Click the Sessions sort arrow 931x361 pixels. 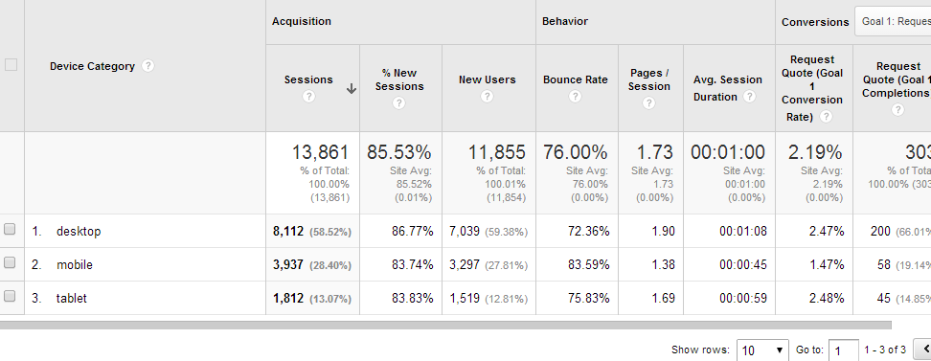pyautogui.click(x=352, y=89)
